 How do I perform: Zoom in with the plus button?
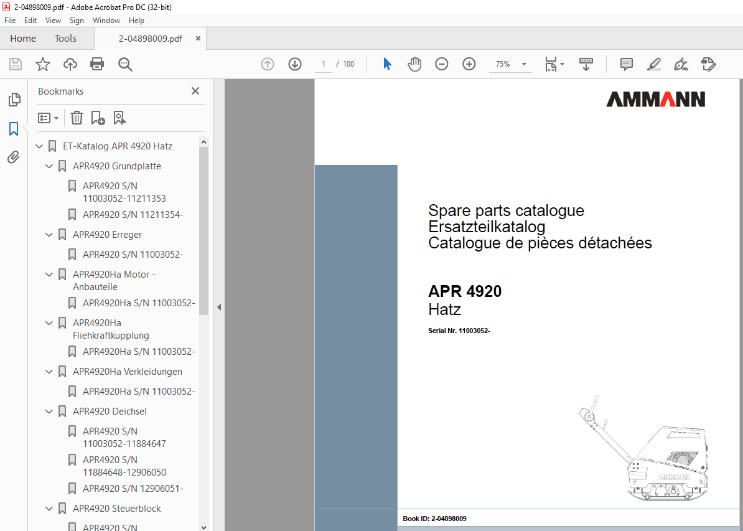469,64
